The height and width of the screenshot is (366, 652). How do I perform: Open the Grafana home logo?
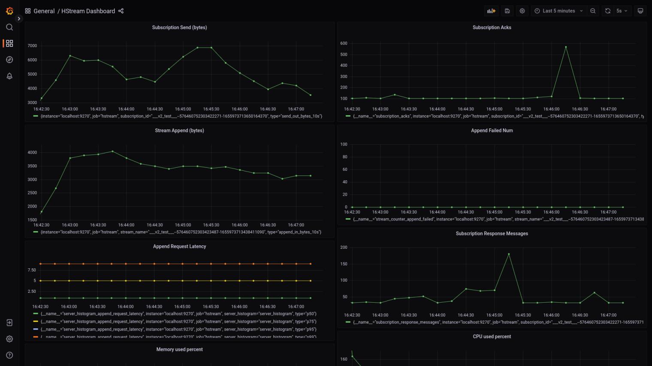point(9,11)
